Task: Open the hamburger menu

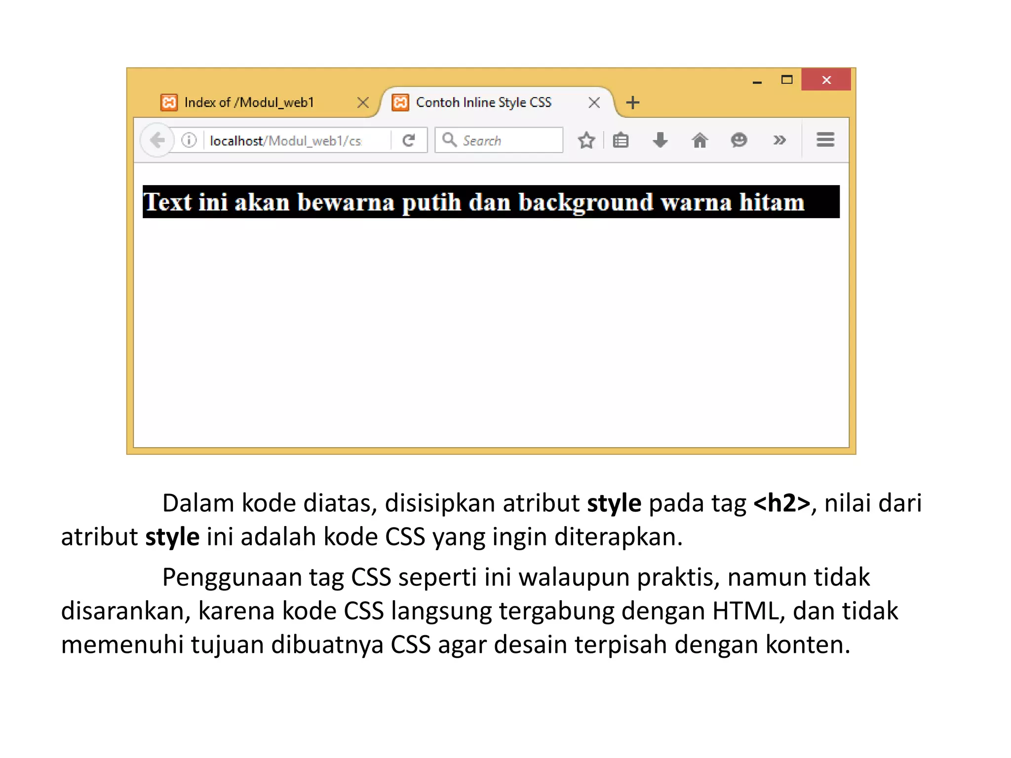Action: tap(825, 140)
